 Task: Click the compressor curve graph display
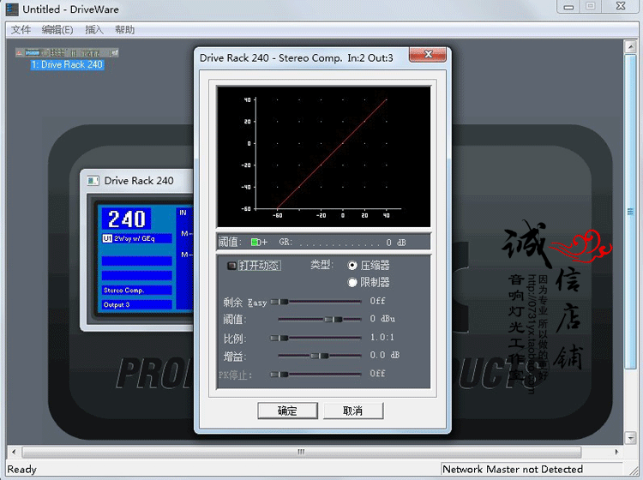click(323, 157)
